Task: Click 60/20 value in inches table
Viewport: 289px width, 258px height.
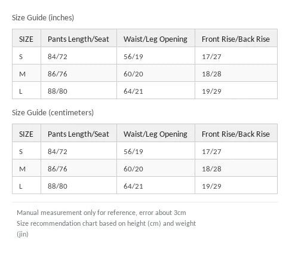Action: pos(133,74)
